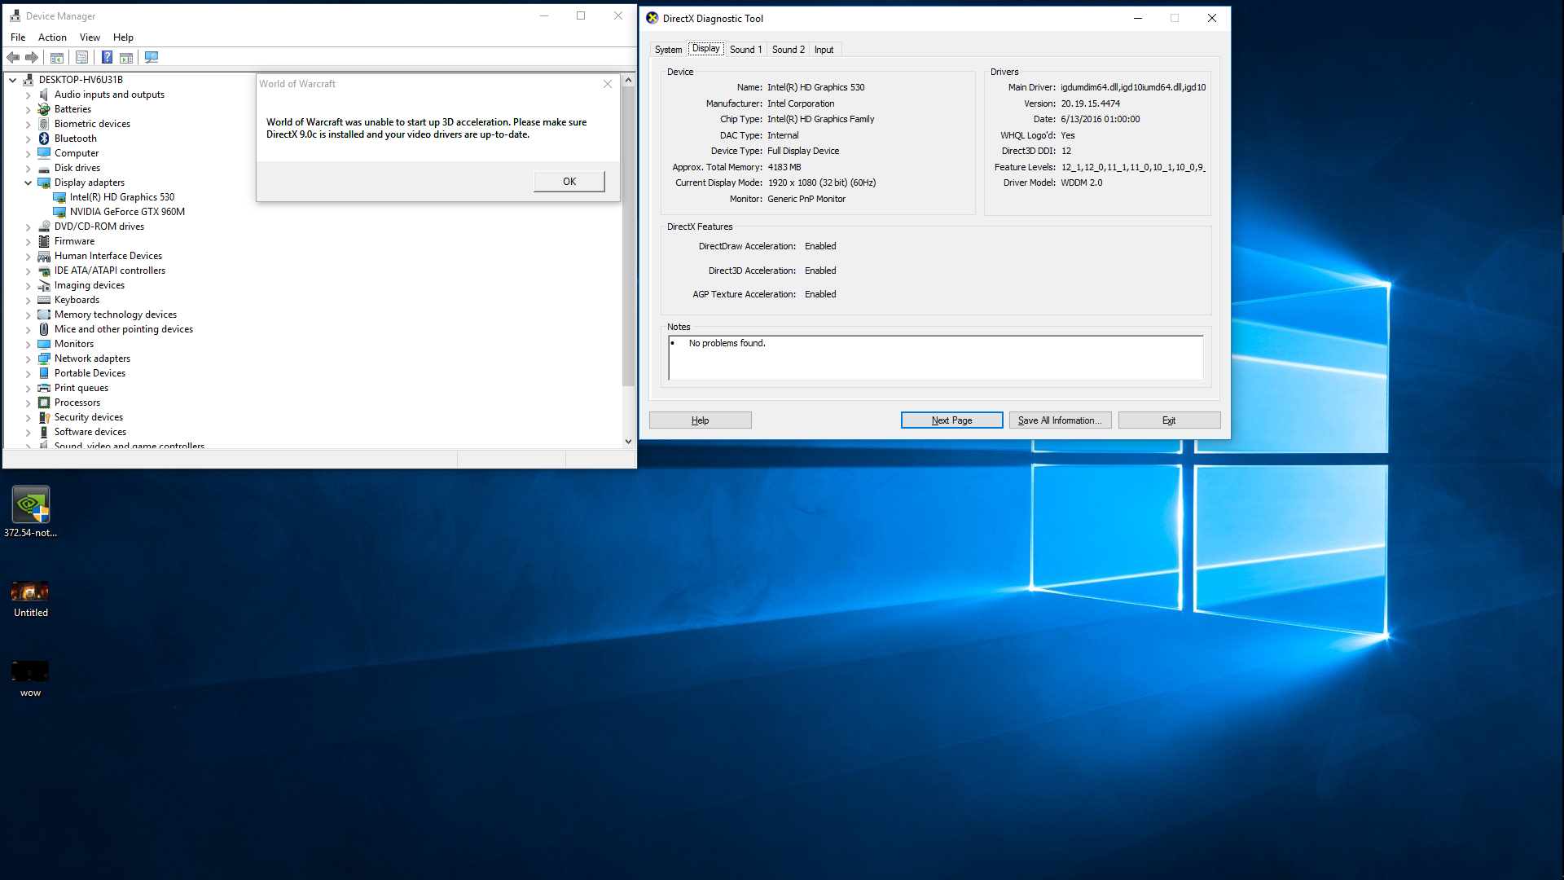Click OK in World of Warcraft error dialog
Viewport: 1564px width, 880px height.
pyautogui.click(x=569, y=182)
